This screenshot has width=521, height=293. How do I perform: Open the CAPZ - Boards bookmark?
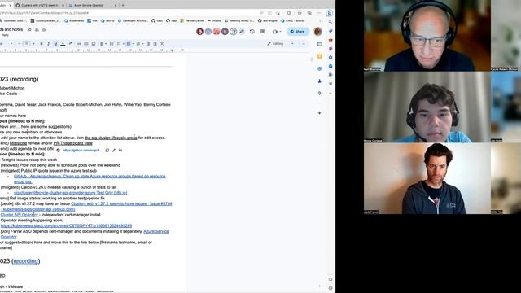point(293,20)
